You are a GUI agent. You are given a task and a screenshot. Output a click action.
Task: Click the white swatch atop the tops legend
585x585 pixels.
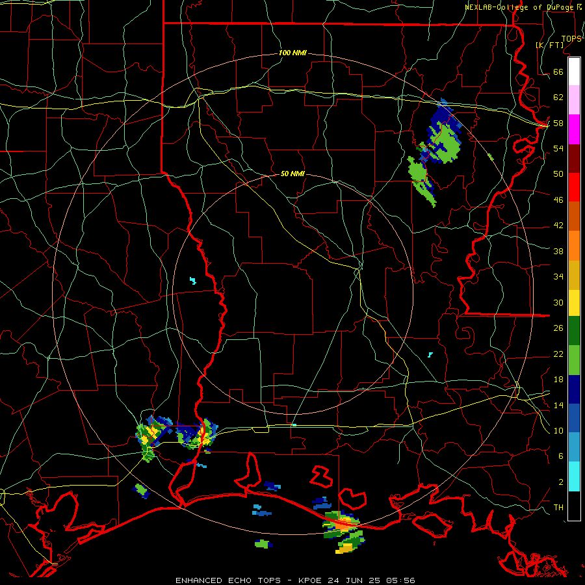pos(574,71)
